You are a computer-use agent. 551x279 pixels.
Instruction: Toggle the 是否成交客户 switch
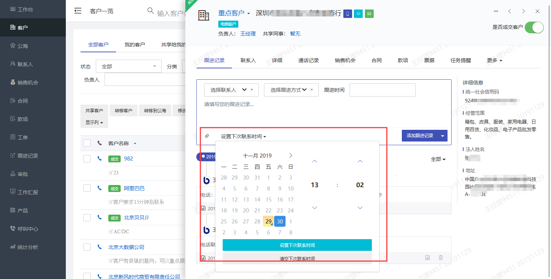[534, 27]
